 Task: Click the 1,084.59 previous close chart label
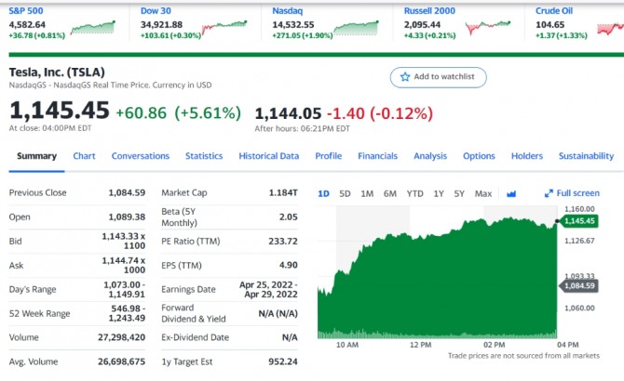click(579, 286)
